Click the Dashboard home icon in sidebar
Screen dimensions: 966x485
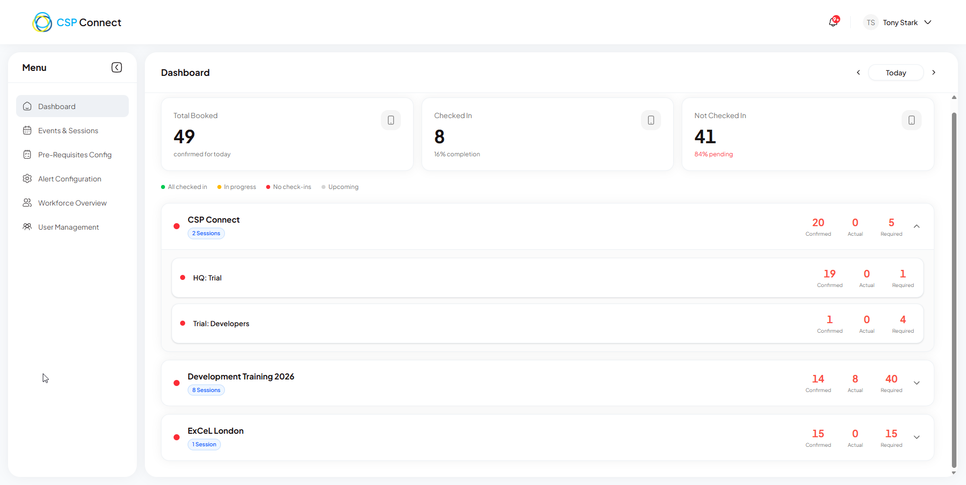coord(27,106)
